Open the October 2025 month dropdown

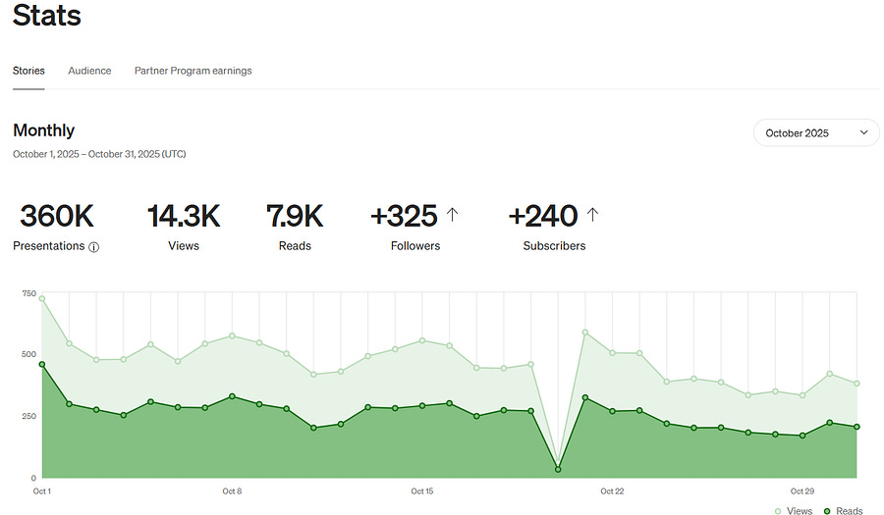[816, 132]
